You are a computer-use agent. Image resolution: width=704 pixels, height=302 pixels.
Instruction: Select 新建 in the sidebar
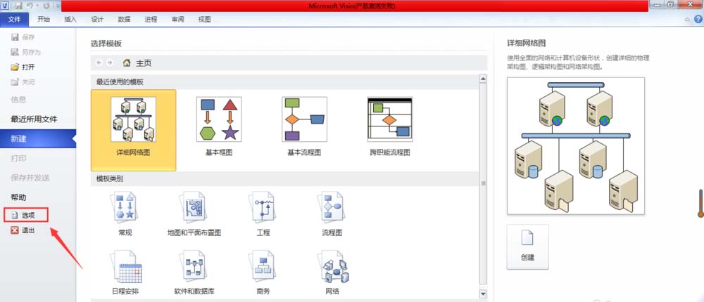coord(38,139)
